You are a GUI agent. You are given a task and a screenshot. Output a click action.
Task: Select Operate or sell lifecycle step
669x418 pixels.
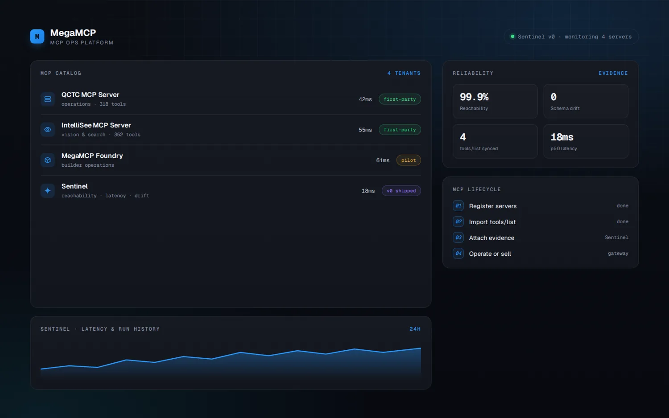click(x=541, y=254)
